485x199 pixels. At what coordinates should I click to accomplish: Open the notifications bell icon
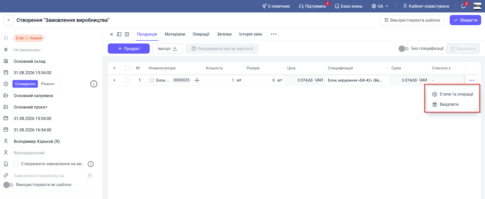coord(463,6)
